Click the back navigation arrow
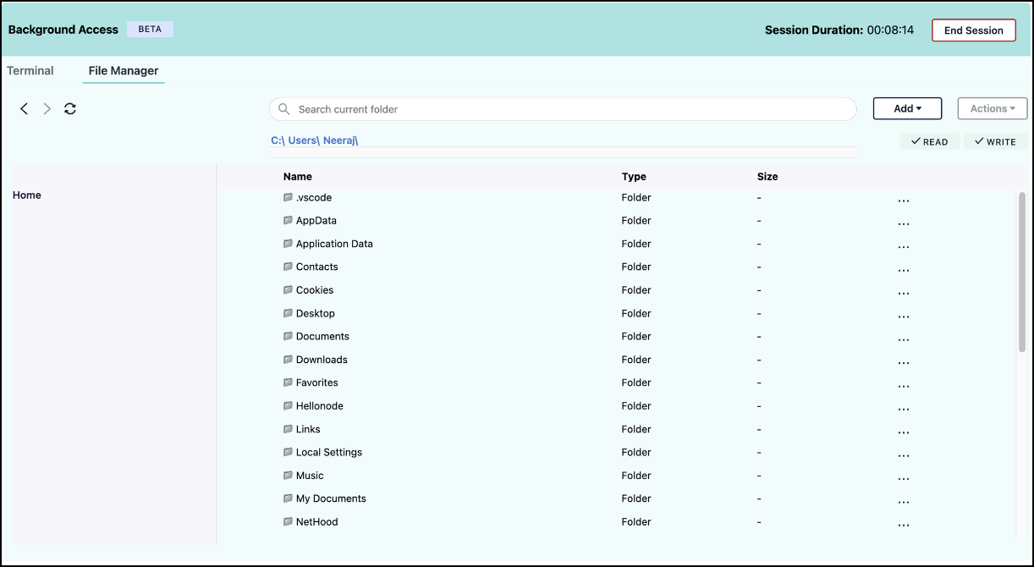Image resolution: width=1034 pixels, height=567 pixels. [25, 108]
